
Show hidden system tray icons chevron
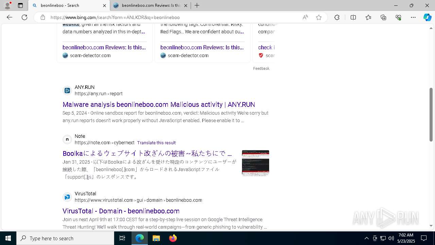pos(367,238)
